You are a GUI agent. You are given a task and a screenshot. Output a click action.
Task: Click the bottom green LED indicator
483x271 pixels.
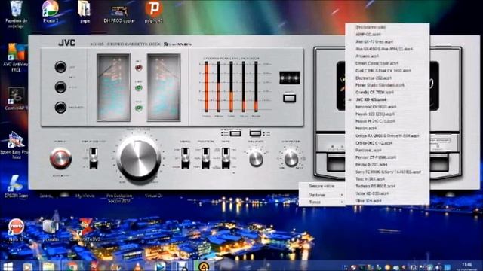click(139, 108)
